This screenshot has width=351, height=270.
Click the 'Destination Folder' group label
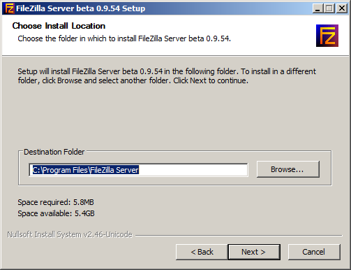coord(54,152)
